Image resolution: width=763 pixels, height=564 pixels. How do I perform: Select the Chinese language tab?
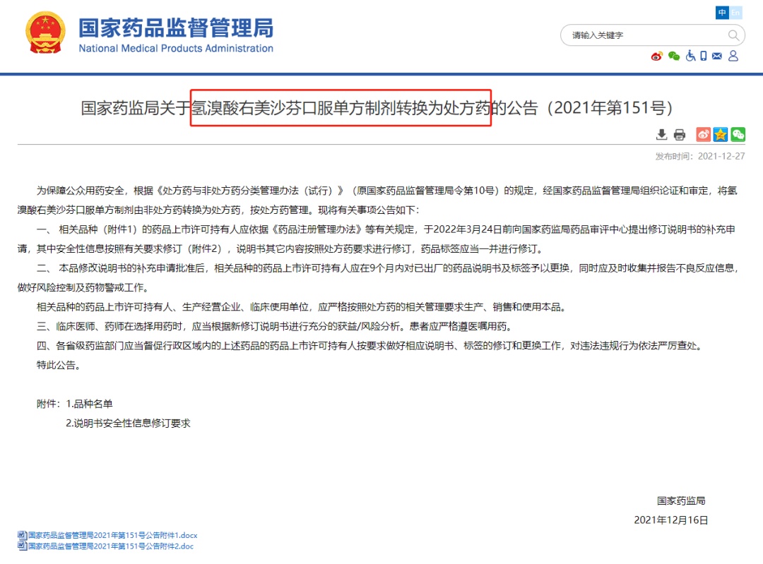coord(722,12)
